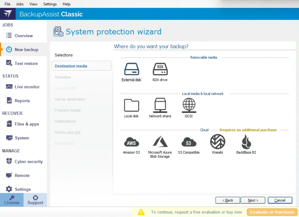299x217 pixels.
Task: Go back with the Back button
Action: (228, 200)
